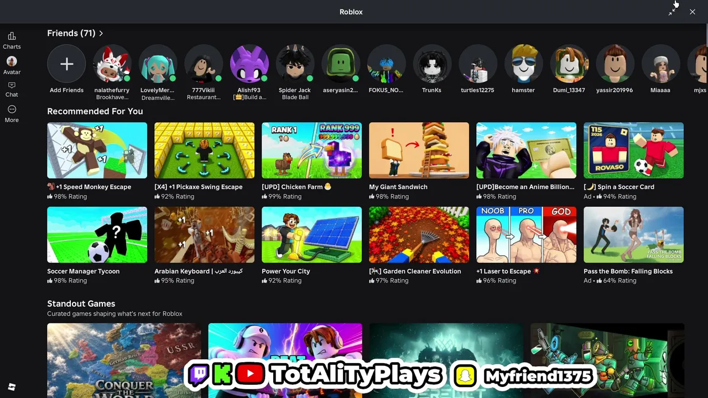The image size is (708, 398).
Task: Open Conquer the World standout game banner
Action: point(124,360)
